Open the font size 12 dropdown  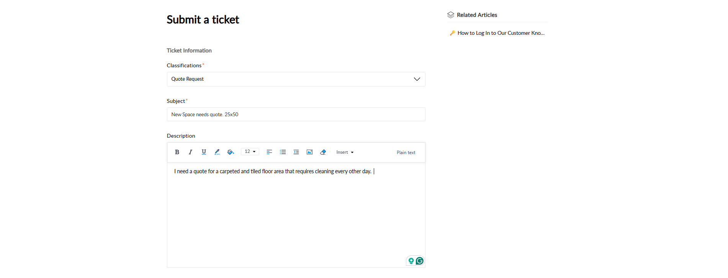tap(250, 152)
